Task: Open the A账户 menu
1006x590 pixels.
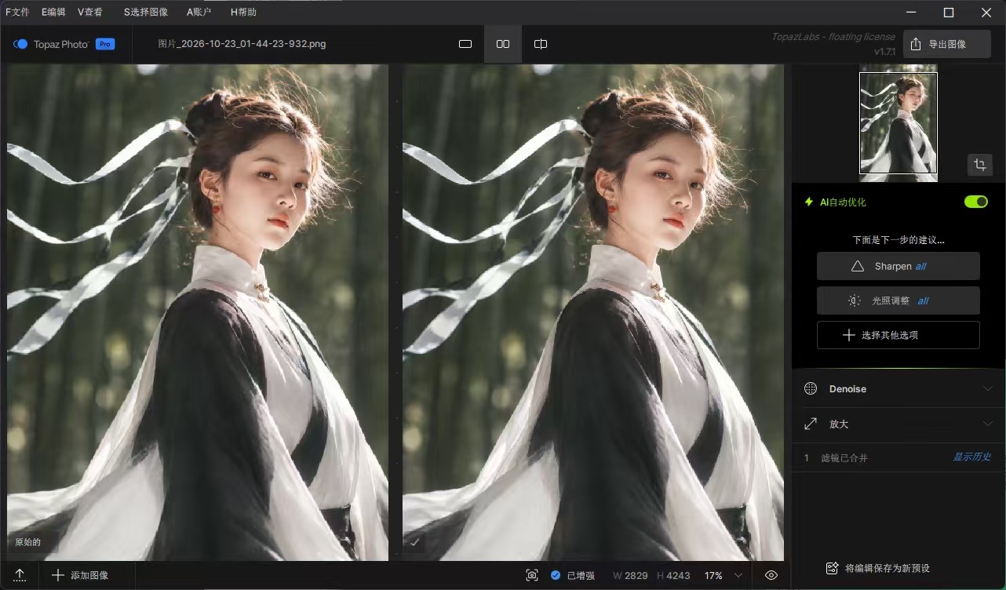Action: coord(199,13)
